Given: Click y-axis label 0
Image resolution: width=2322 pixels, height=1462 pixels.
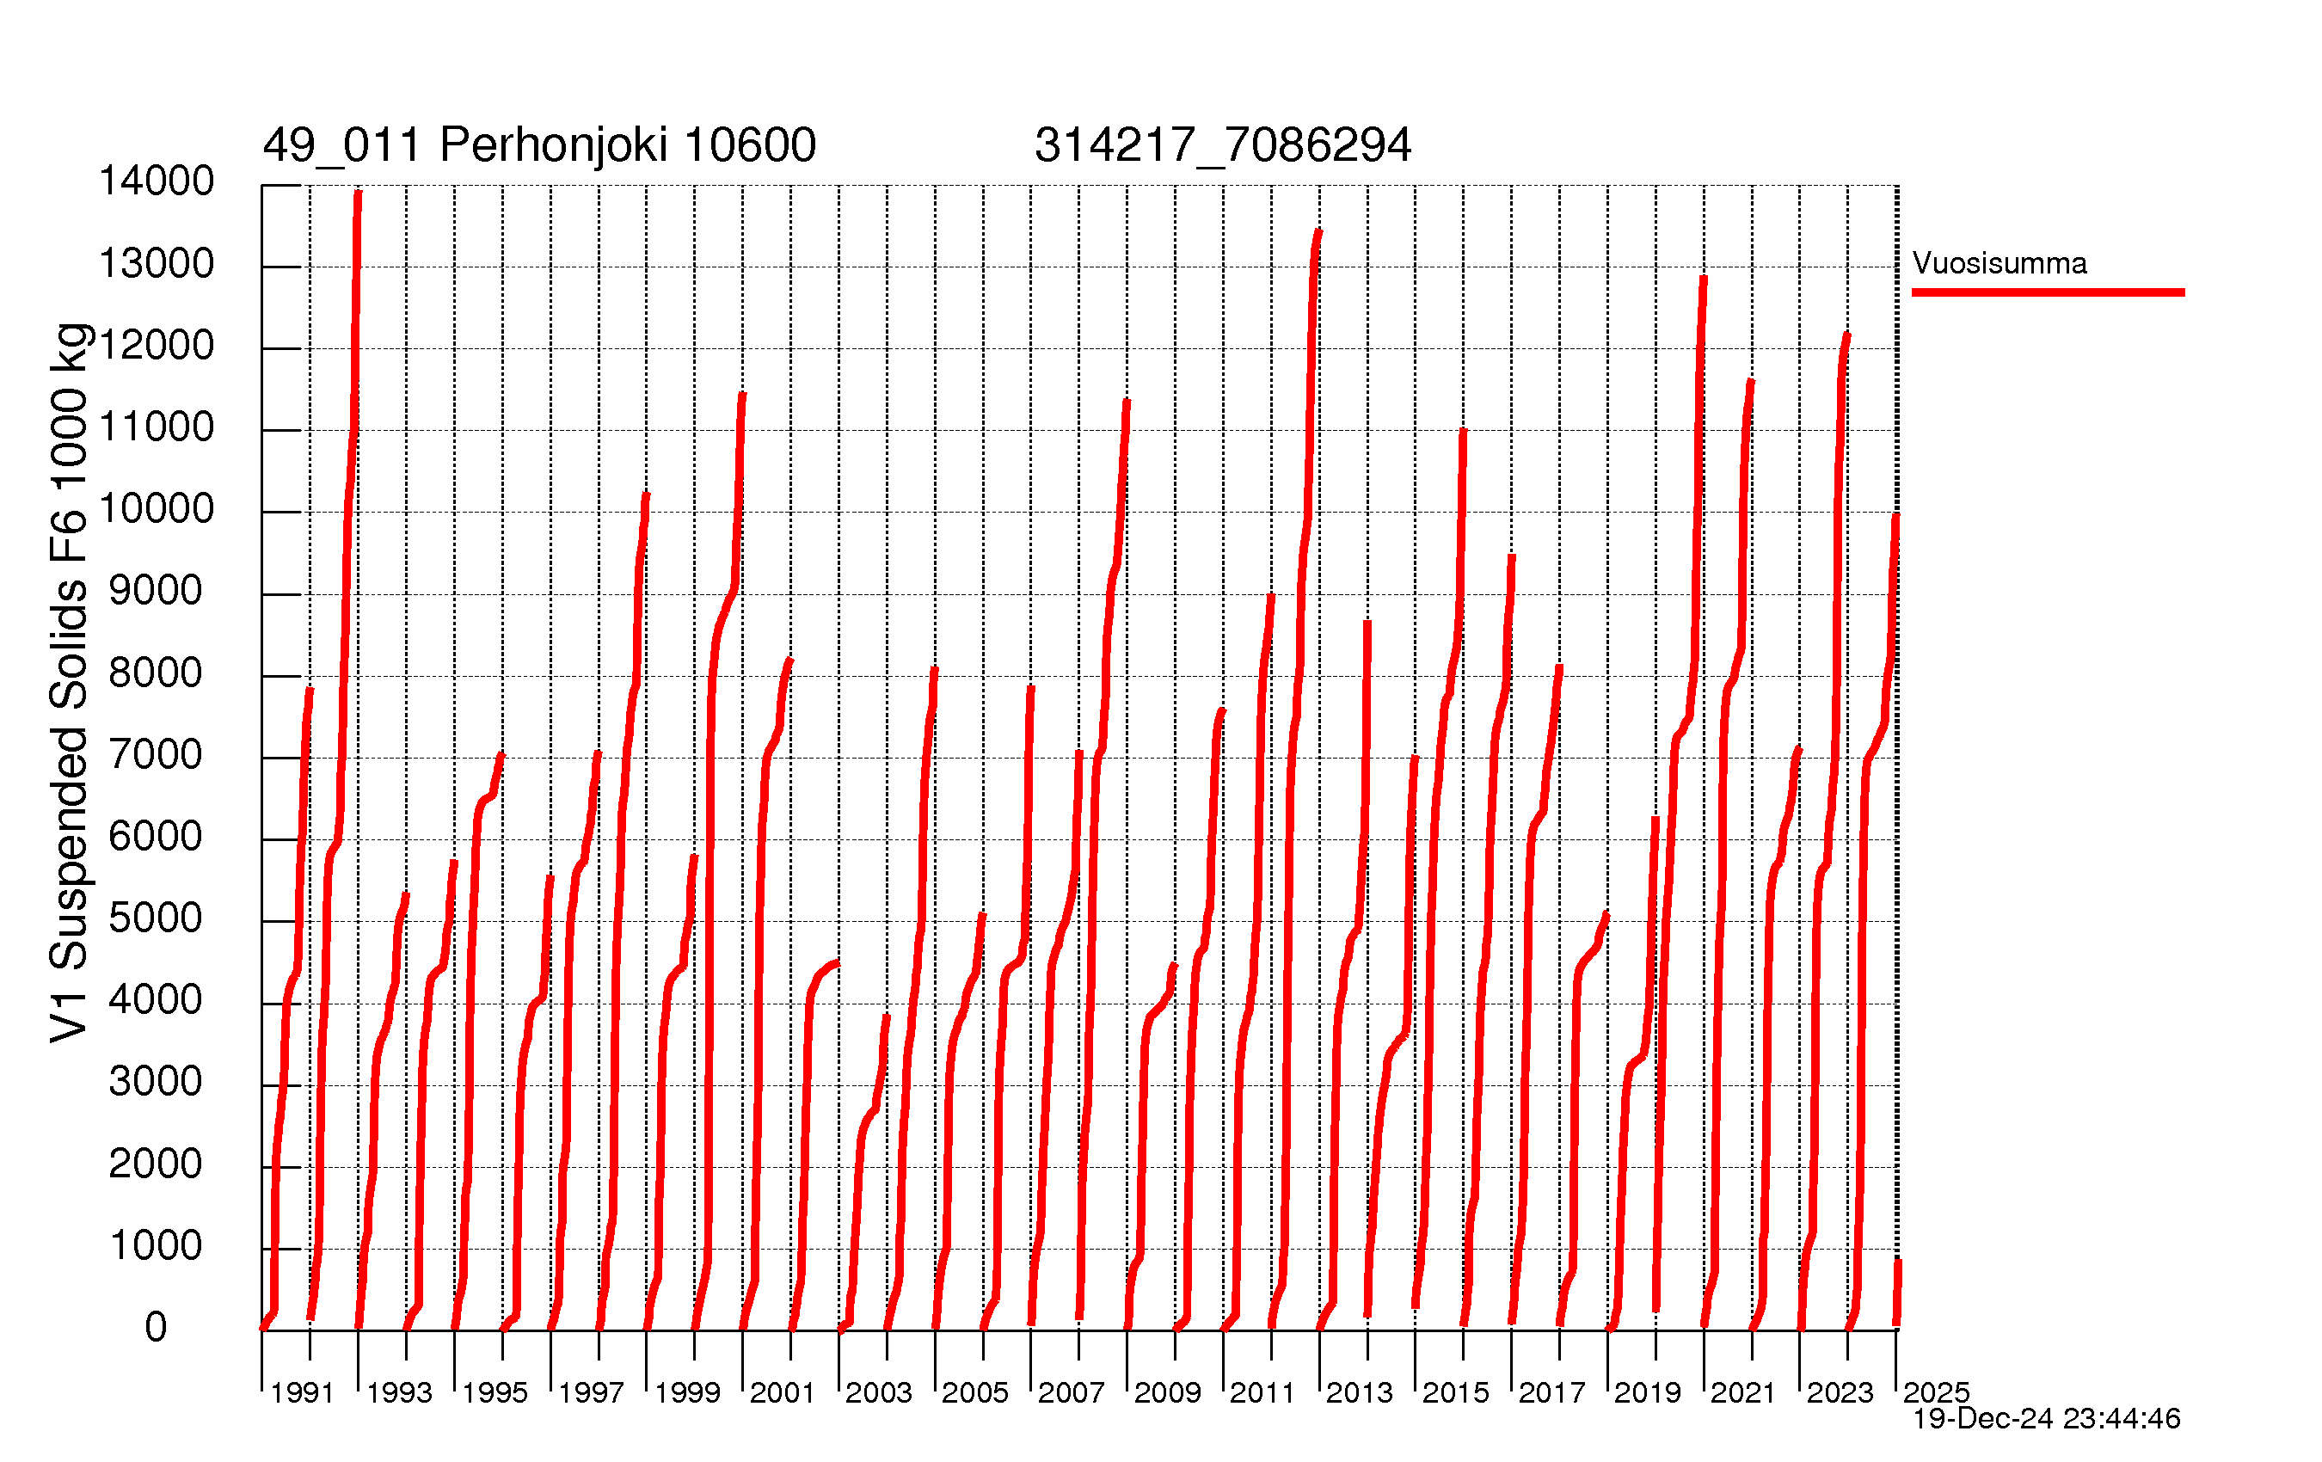Looking at the screenshot, I should [157, 1328].
